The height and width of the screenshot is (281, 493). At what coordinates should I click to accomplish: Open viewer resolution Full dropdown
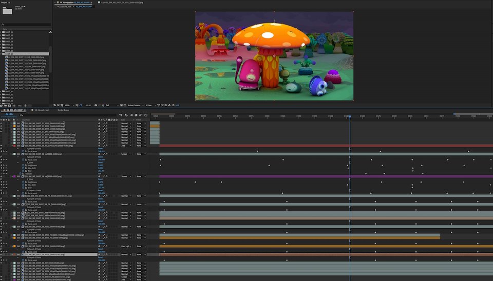tap(112, 105)
